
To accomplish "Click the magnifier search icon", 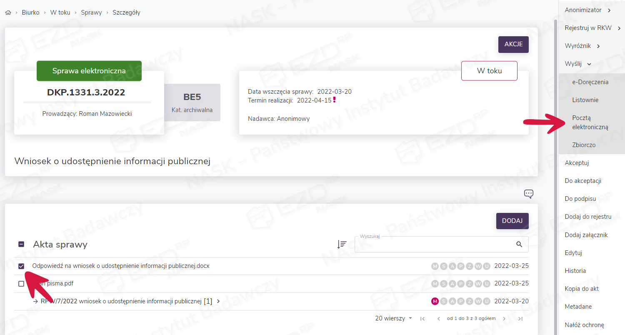I will (x=519, y=245).
